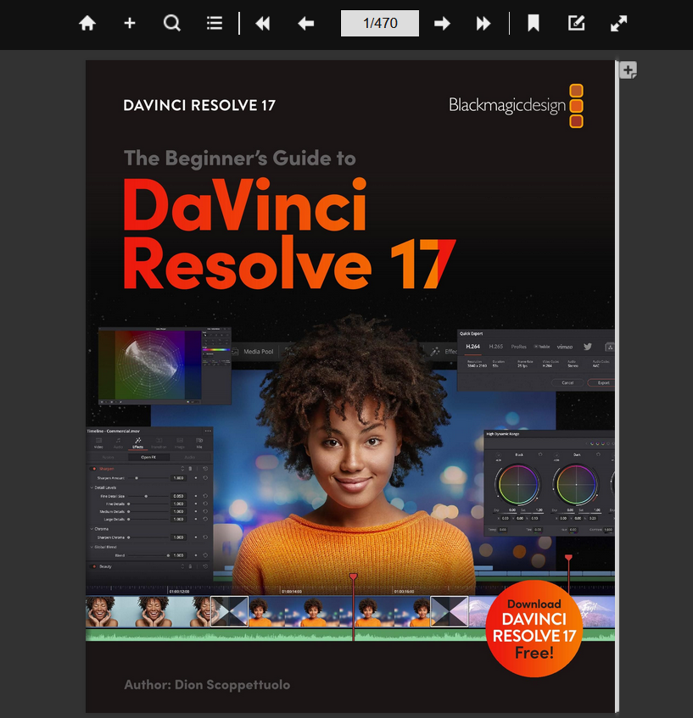Open the search magnifier tool

[x=172, y=23]
